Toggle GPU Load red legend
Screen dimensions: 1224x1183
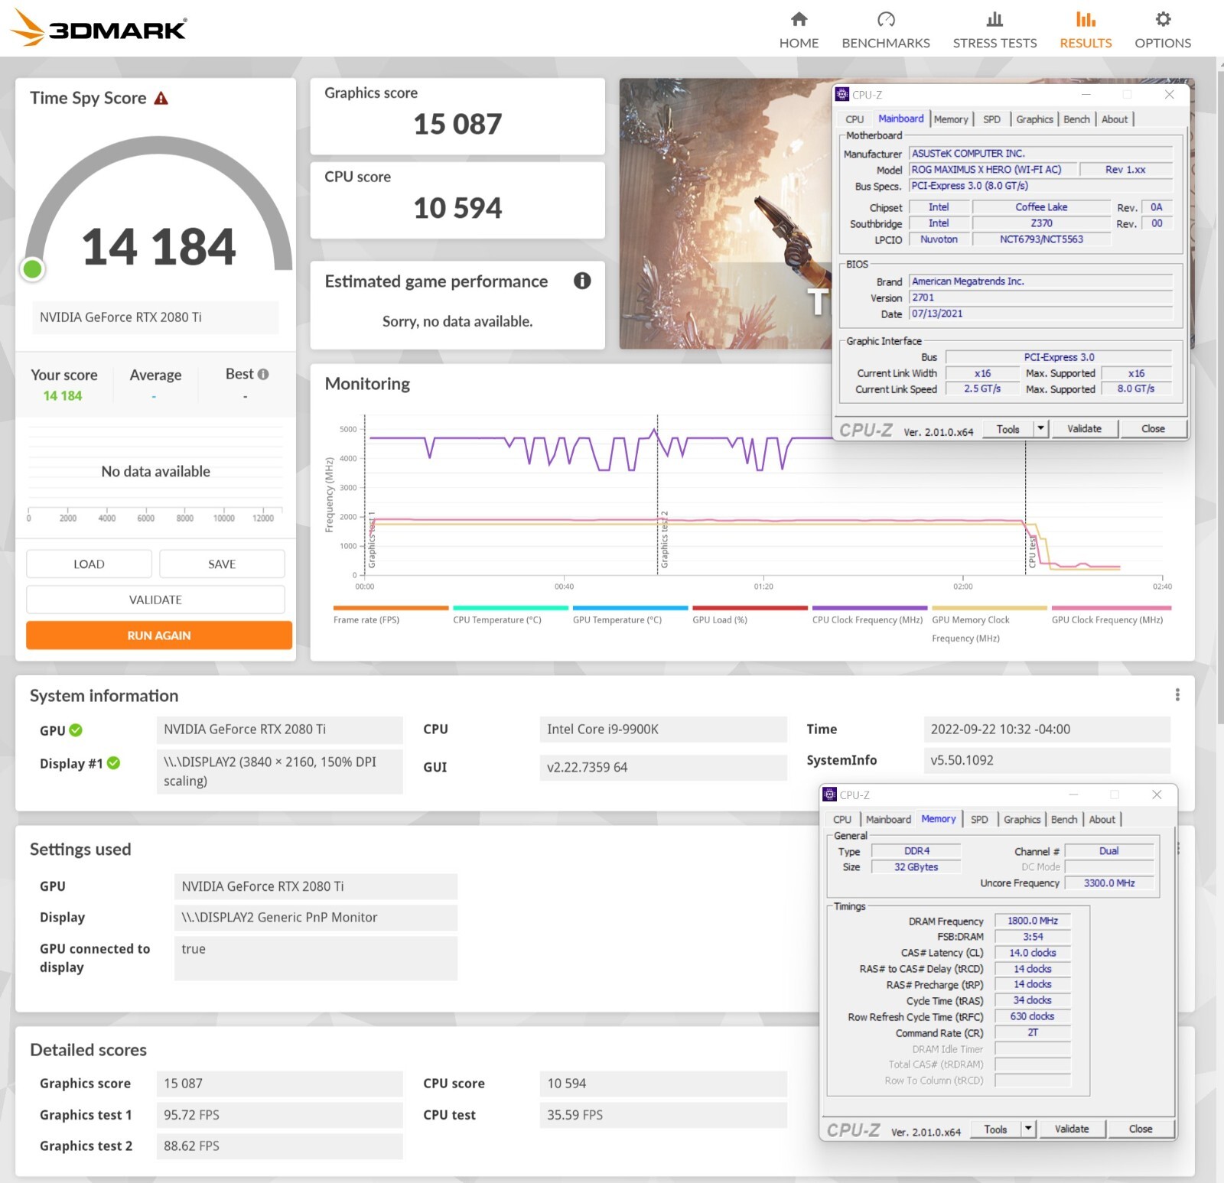[x=750, y=616]
